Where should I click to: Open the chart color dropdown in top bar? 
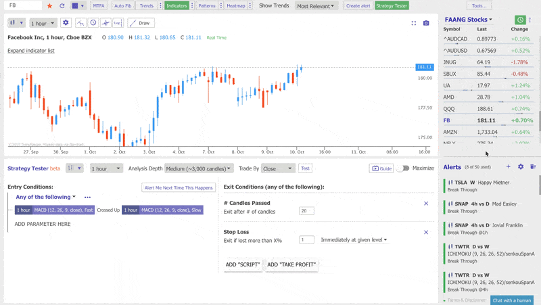click(78, 6)
